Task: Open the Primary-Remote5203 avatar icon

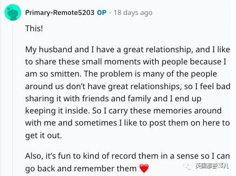Action: [13, 12]
